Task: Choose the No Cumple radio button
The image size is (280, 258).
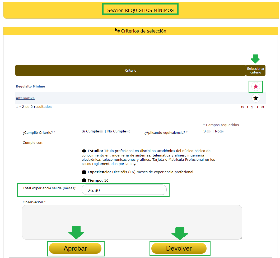Action: pyautogui.click(x=128, y=132)
